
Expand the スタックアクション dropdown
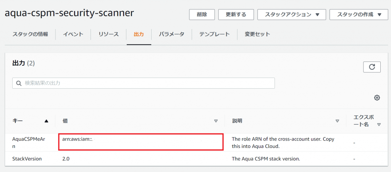pyautogui.click(x=292, y=15)
